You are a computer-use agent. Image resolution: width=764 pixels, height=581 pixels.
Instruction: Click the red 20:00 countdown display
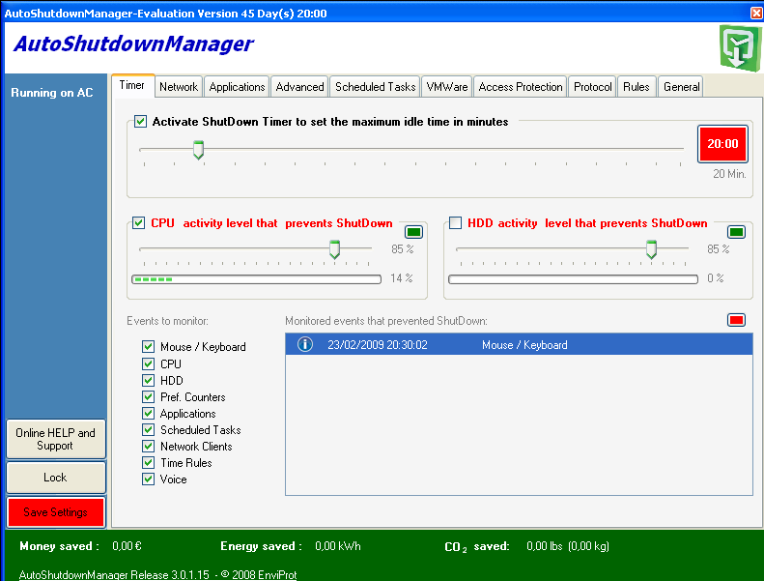tap(722, 144)
